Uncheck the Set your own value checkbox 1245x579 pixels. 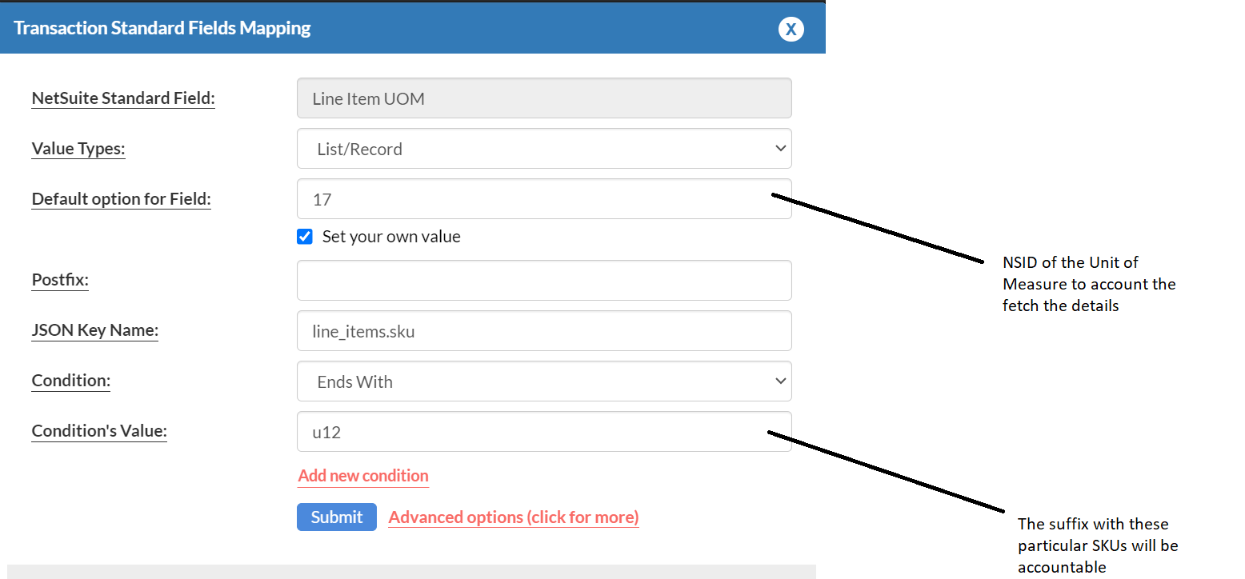tap(304, 236)
